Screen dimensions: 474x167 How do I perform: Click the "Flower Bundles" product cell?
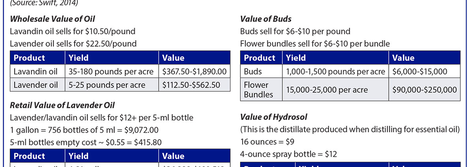pos(256,90)
